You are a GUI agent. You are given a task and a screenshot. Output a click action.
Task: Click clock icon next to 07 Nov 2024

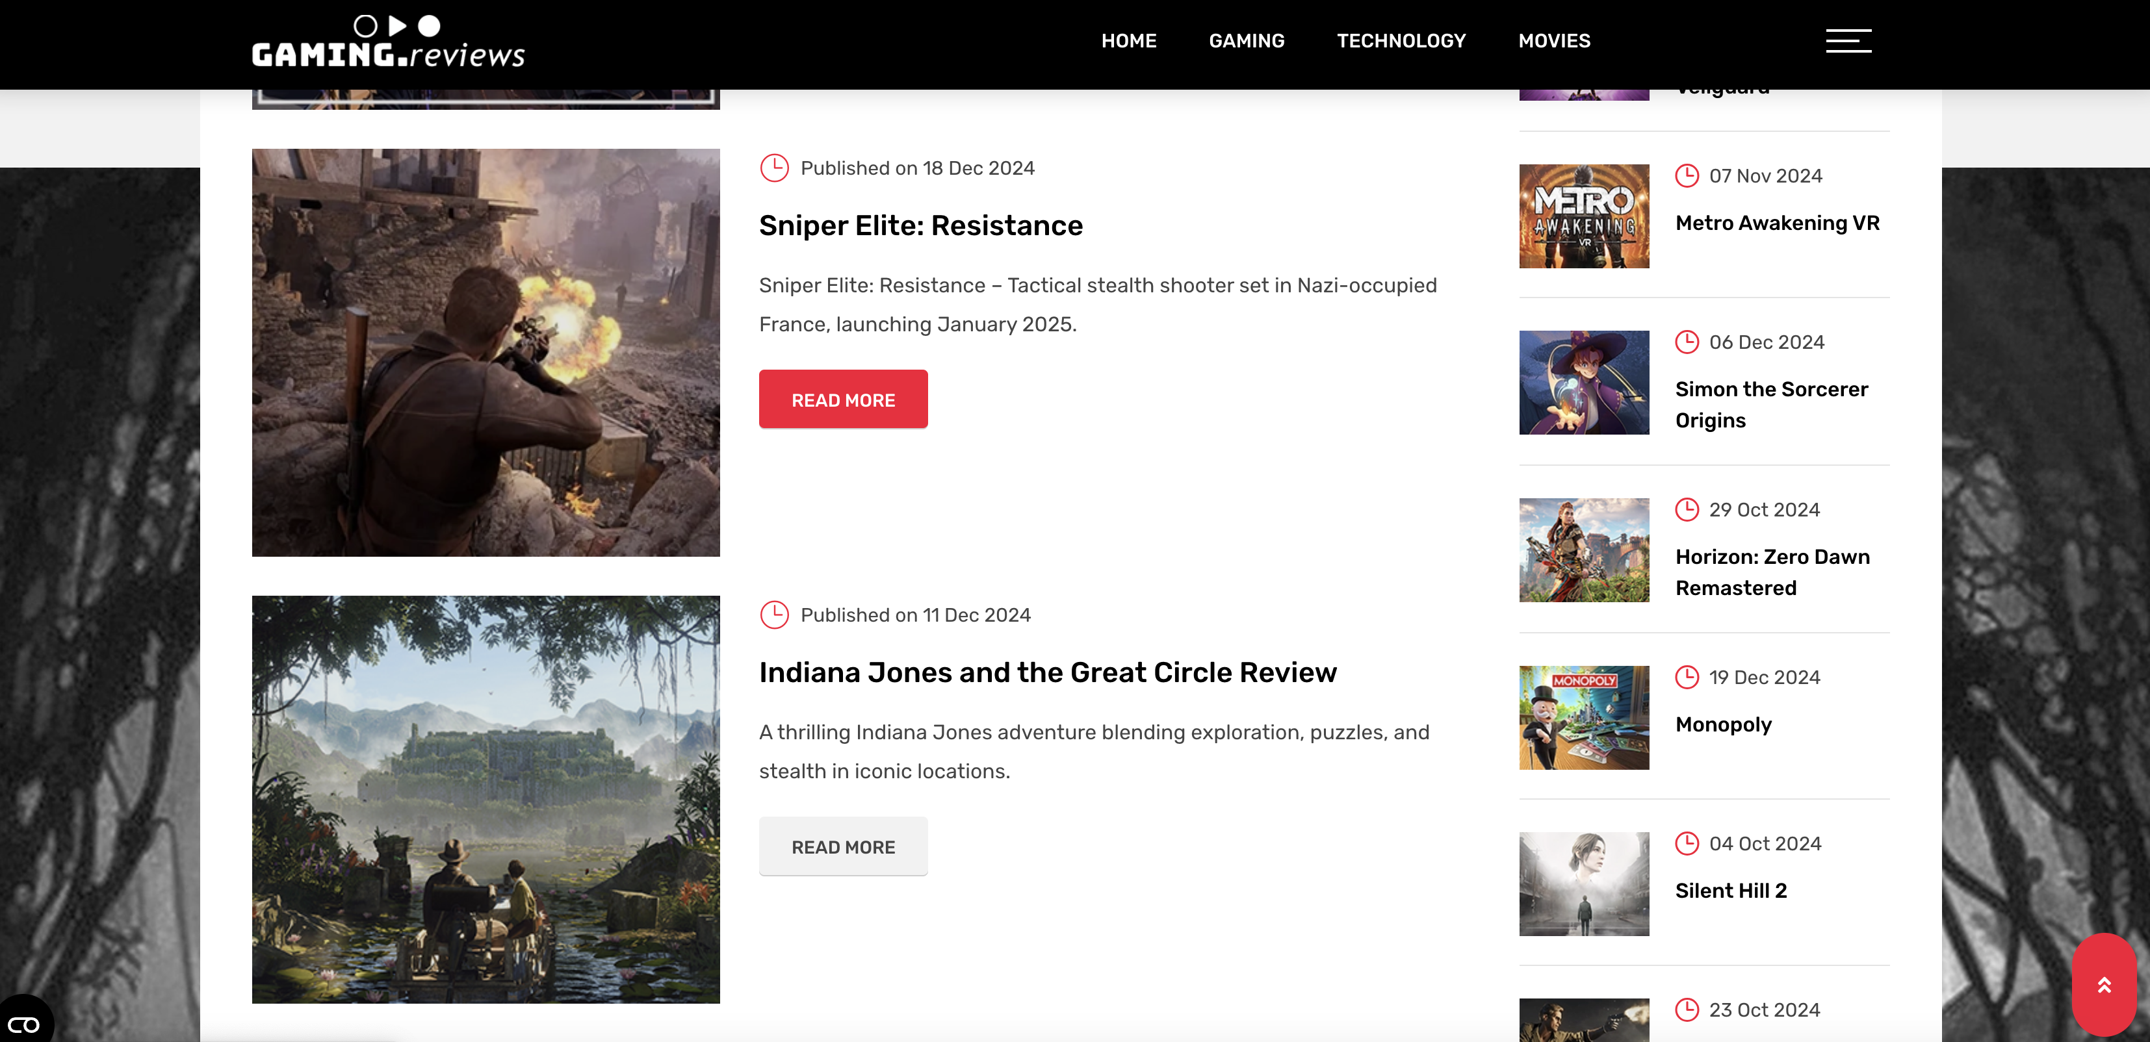[x=1687, y=175]
